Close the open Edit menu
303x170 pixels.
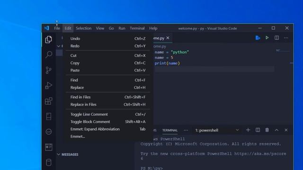pyautogui.click(x=68, y=28)
